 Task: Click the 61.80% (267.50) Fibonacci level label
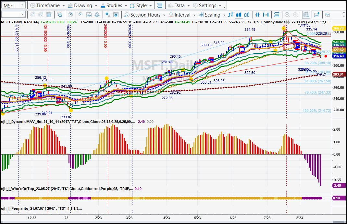[x=318, y=81]
